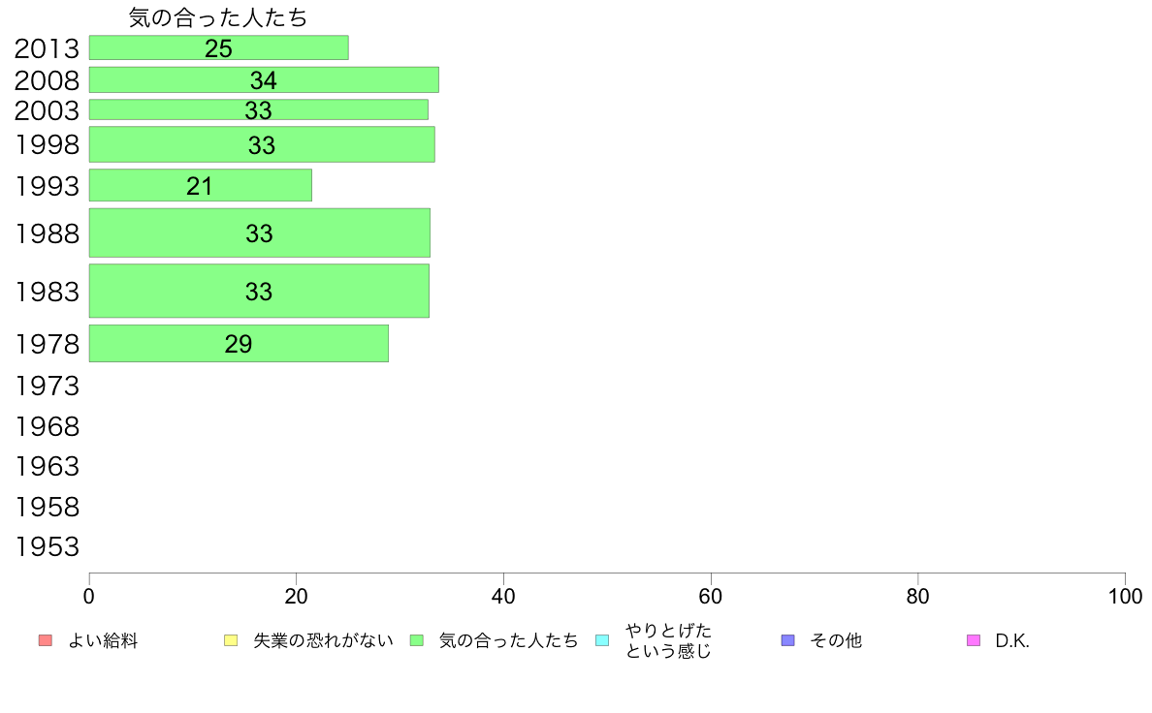Viewport: 1152px width, 713px height.
Task: Click the yellow 失業の恐れがない legend swatch
Action: pos(231,640)
